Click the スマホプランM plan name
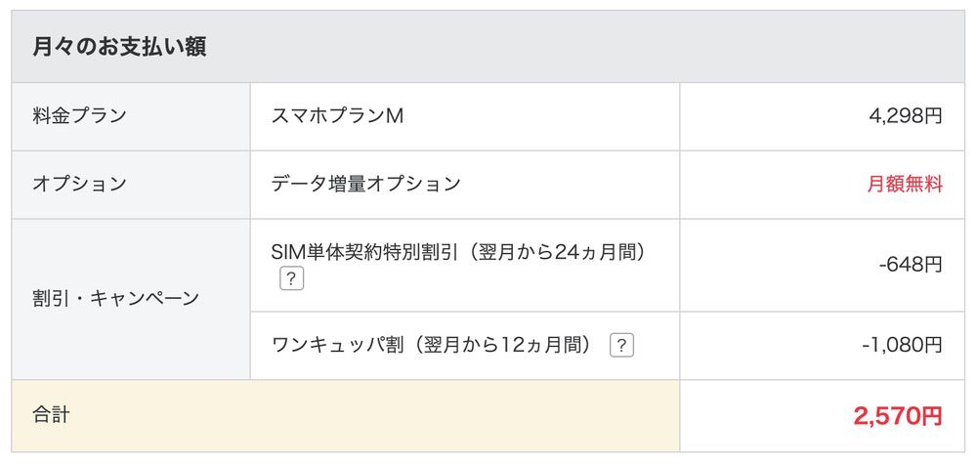Image resolution: width=977 pixels, height=465 pixels. (x=338, y=116)
